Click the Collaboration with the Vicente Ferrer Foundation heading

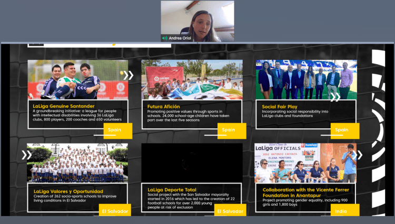(306, 192)
